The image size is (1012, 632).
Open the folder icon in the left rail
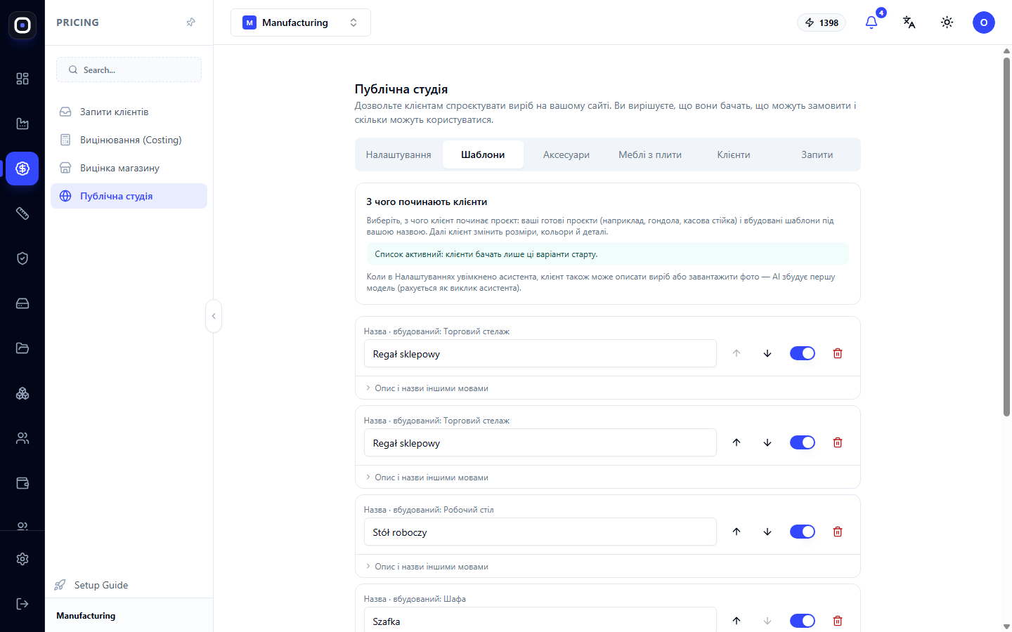[x=22, y=348]
